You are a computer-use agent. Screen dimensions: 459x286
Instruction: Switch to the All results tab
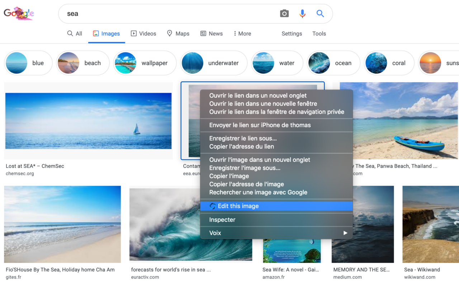pyautogui.click(x=75, y=34)
